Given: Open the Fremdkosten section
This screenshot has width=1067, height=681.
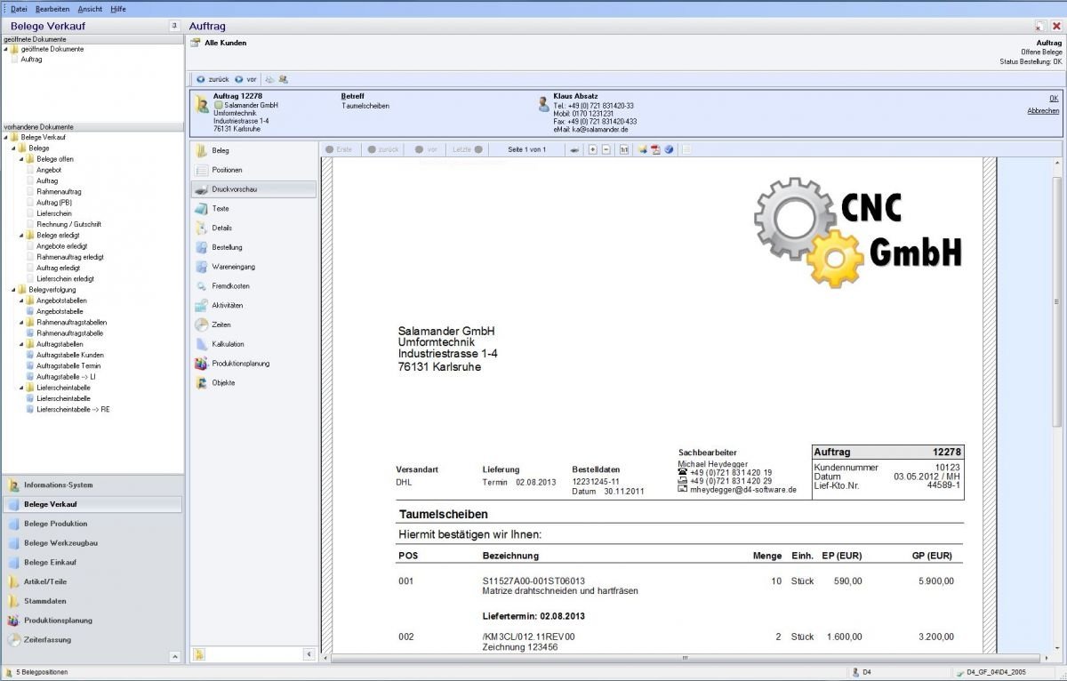Looking at the screenshot, I should (253, 286).
